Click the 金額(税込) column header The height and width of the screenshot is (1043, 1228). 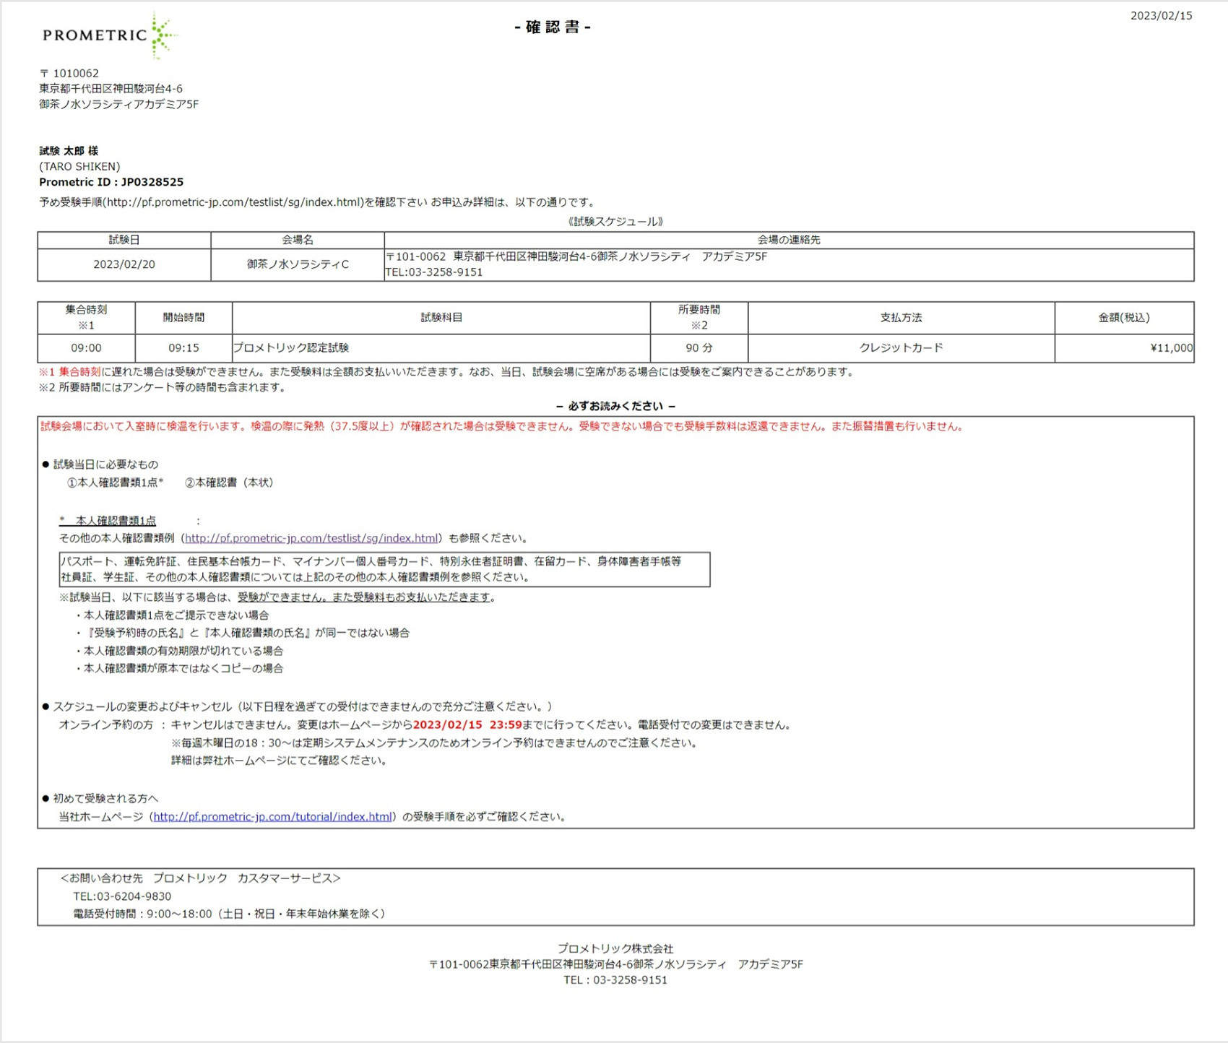[x=1124, y=318]
